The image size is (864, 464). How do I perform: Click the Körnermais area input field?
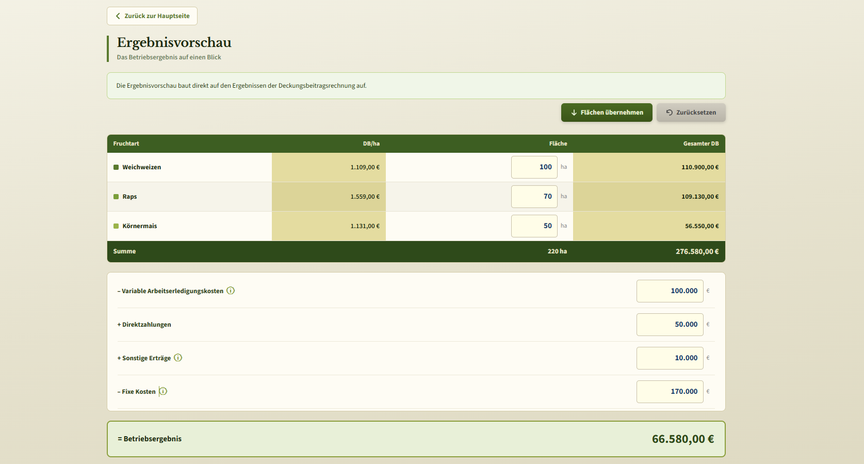click(x=534, y=226)
